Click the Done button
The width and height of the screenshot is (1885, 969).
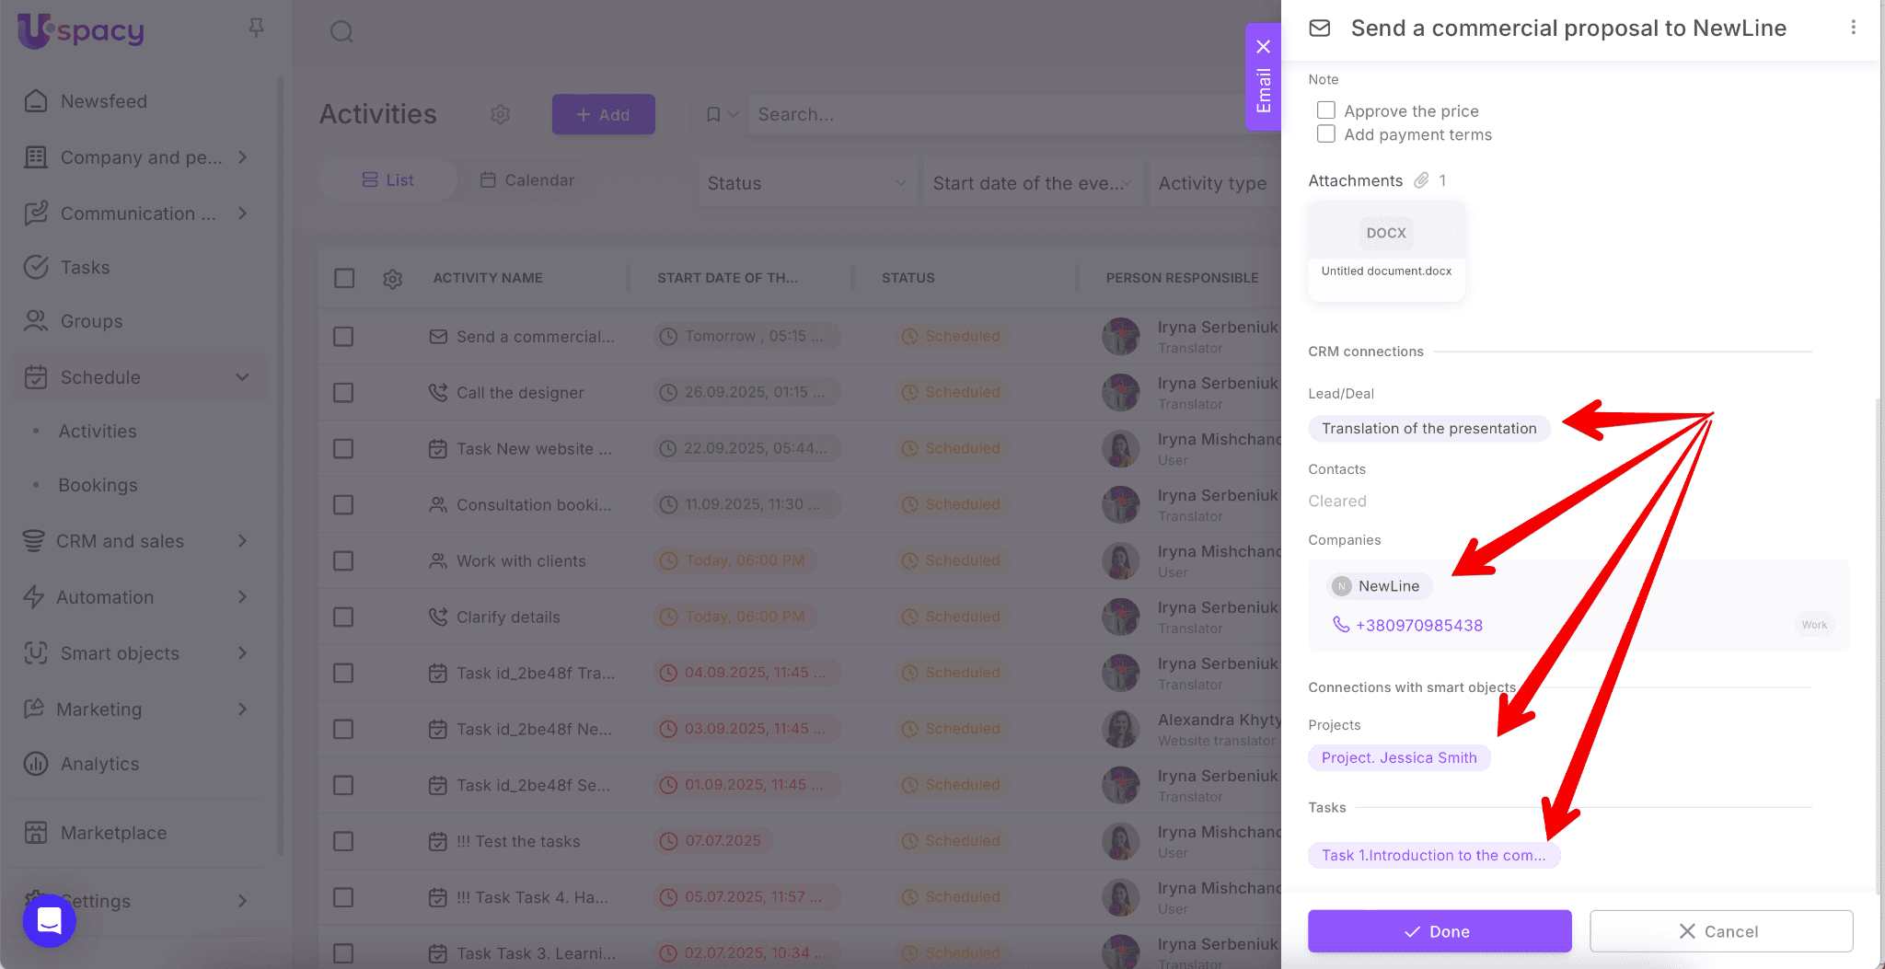(1439, 931)
